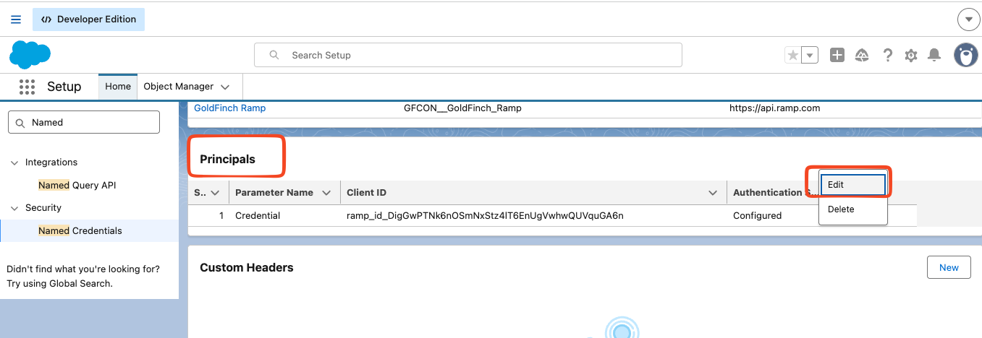Open the Parameter Name column sort chevron

pos(326,193)
